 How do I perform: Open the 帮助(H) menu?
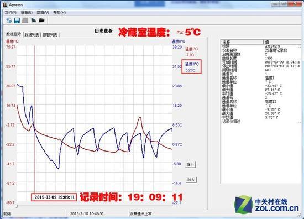(x=59, y=12)
